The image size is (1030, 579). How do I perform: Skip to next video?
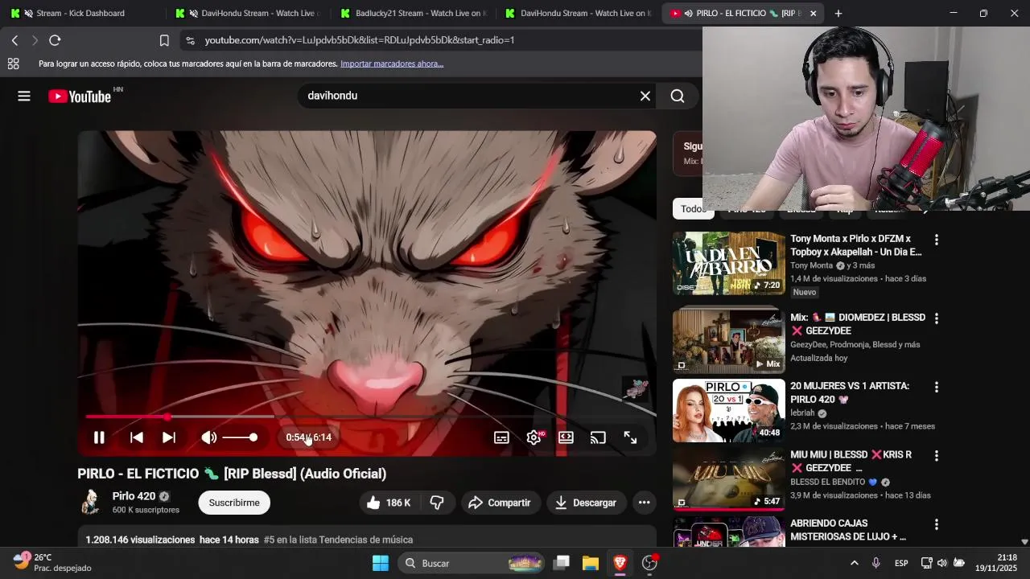[169, 437]
